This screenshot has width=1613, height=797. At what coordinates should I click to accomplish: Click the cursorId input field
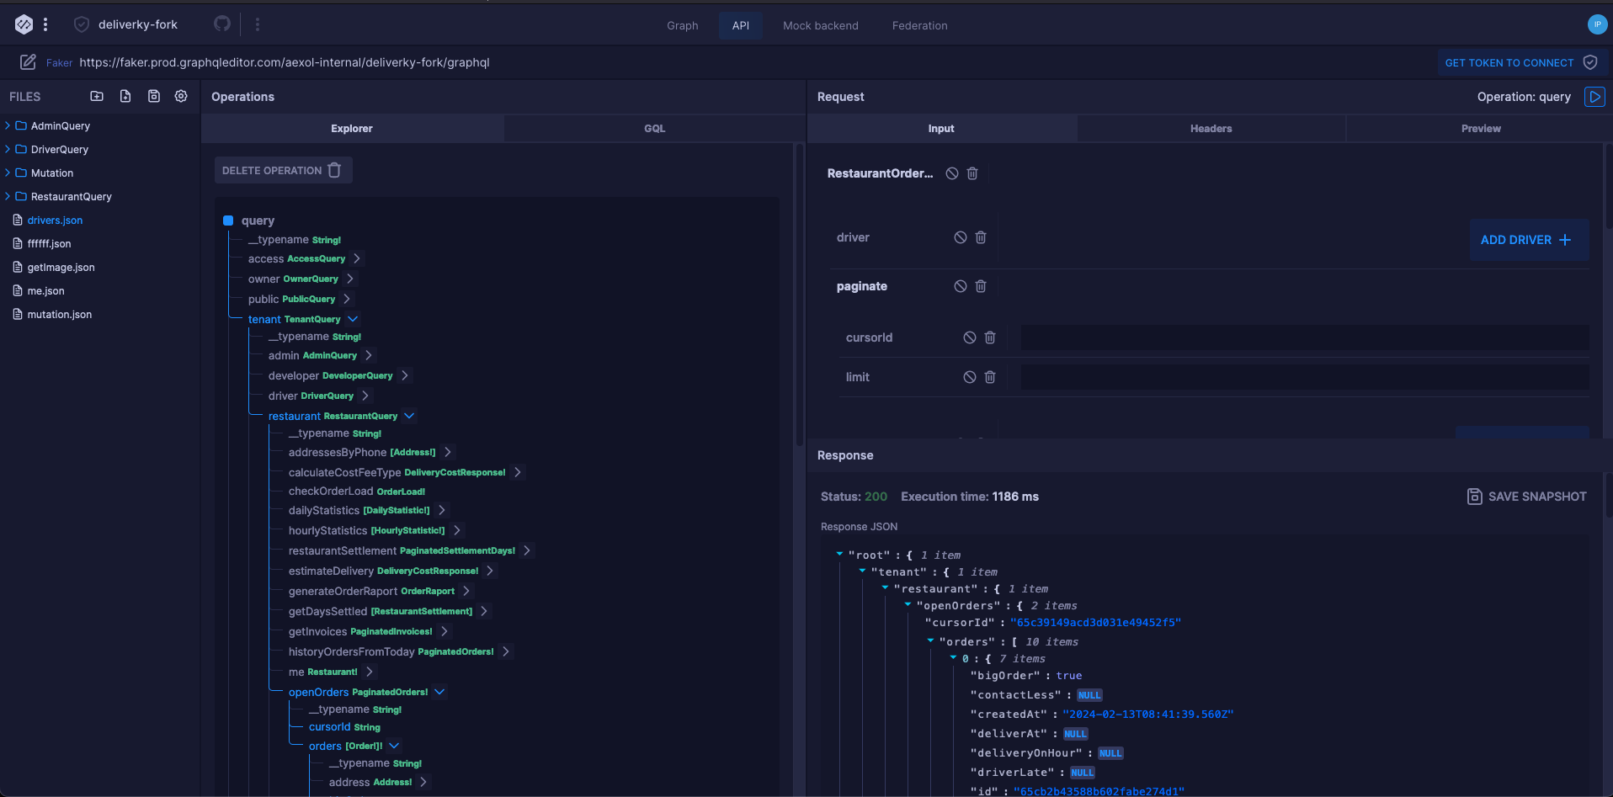(1305, 337)
